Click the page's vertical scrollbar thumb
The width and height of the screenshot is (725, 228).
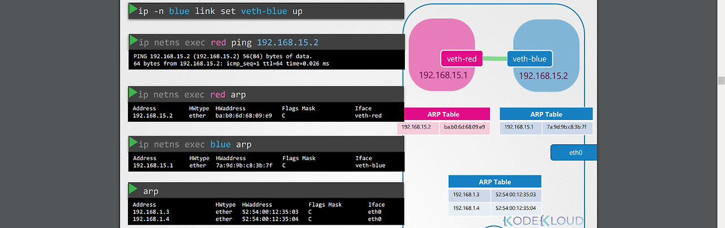[x=721, y=80]
